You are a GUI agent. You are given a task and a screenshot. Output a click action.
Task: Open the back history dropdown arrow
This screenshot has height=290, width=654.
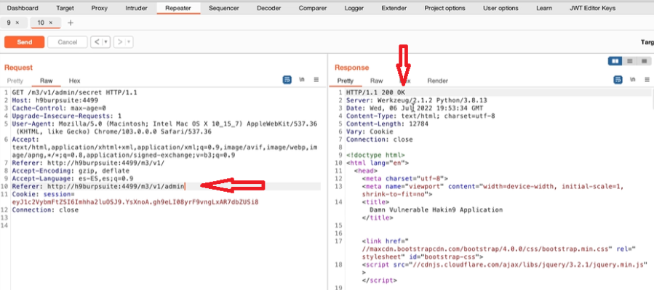click(x=106, y=42)
